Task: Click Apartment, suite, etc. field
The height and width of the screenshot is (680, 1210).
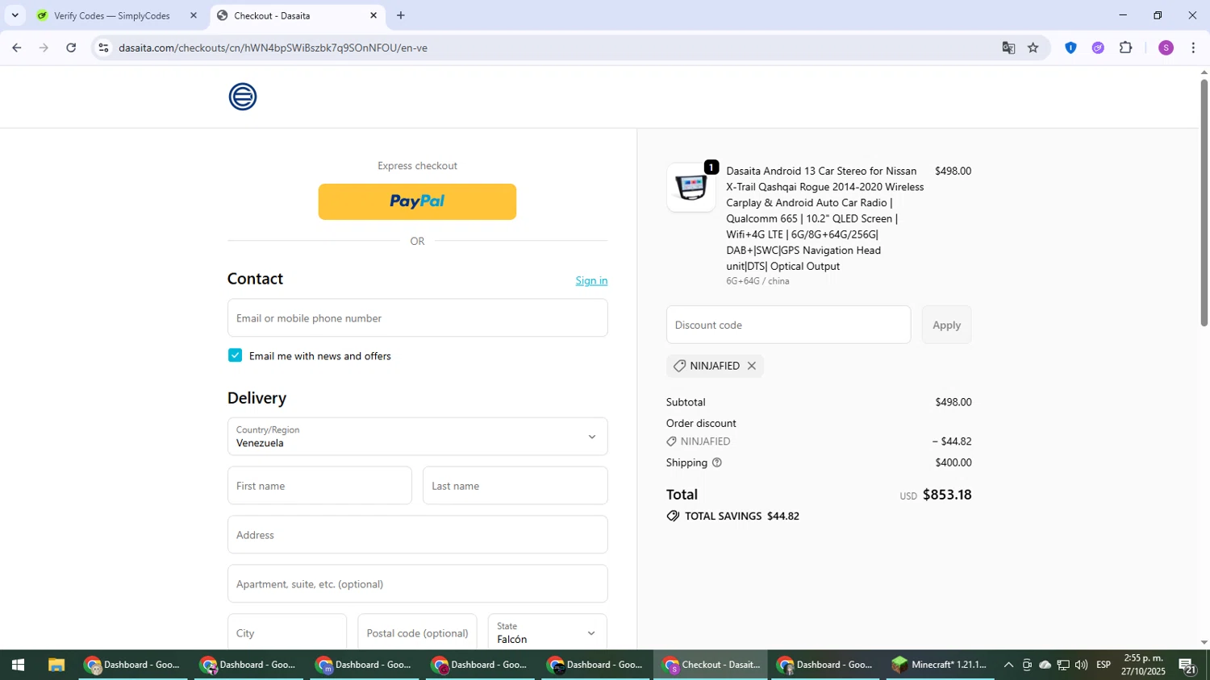Action: (417, 584)
